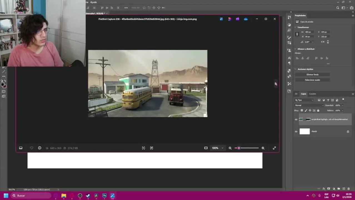Show hidden system tray icons chevron
The image size is (355, 200).
tap(307, 196)
